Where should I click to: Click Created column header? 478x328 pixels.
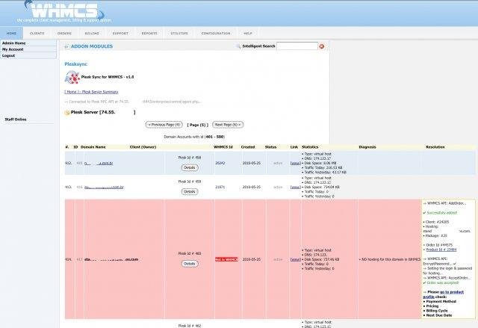pyautogui.click(x=248, y=147)
